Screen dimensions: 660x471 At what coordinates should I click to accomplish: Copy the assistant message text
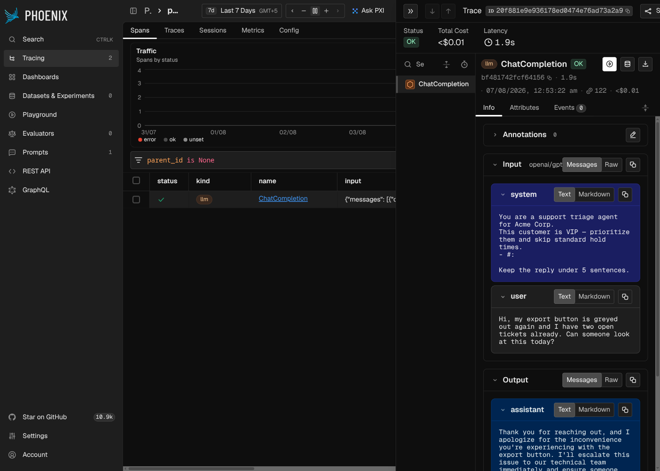[625, 410]
